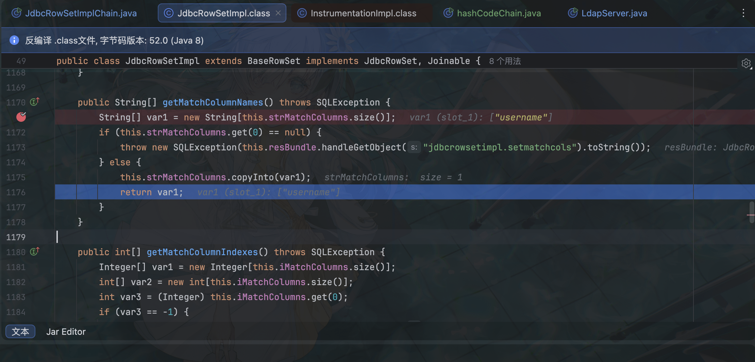Open the editor tabs more-options menu
Viewport: 755px width, 362px height.
click(743, 13)
